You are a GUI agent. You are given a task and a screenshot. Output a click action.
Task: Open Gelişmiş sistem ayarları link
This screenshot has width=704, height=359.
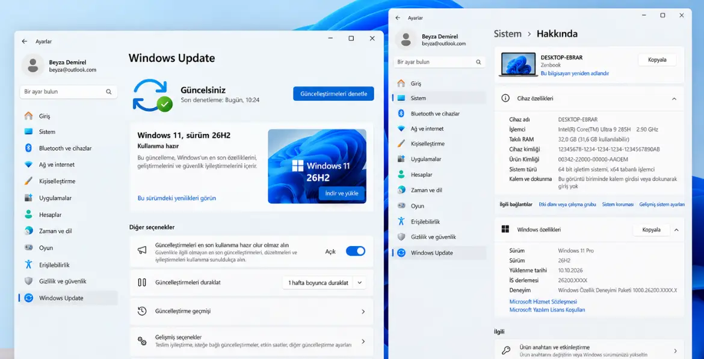662,204
